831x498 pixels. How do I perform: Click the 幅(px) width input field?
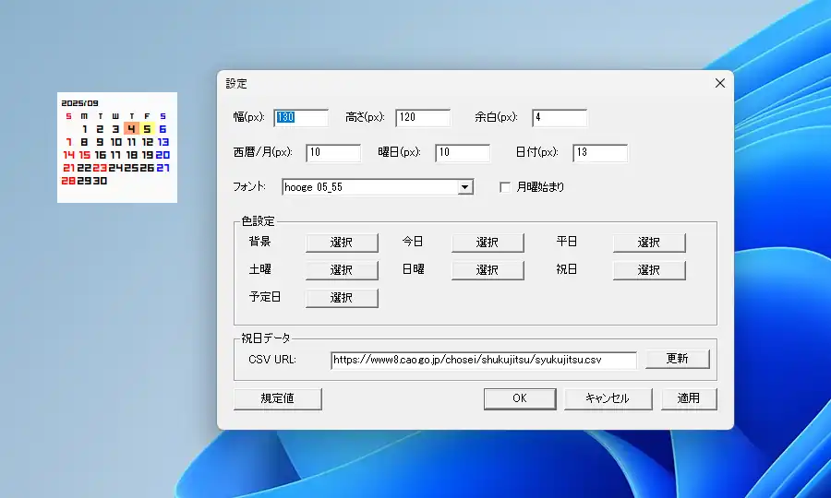pos(300,117)
